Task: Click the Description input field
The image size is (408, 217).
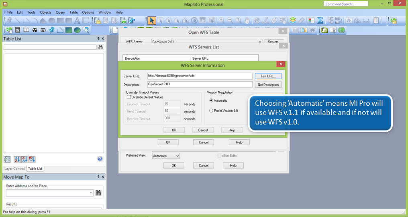Action: coord(200,84)
